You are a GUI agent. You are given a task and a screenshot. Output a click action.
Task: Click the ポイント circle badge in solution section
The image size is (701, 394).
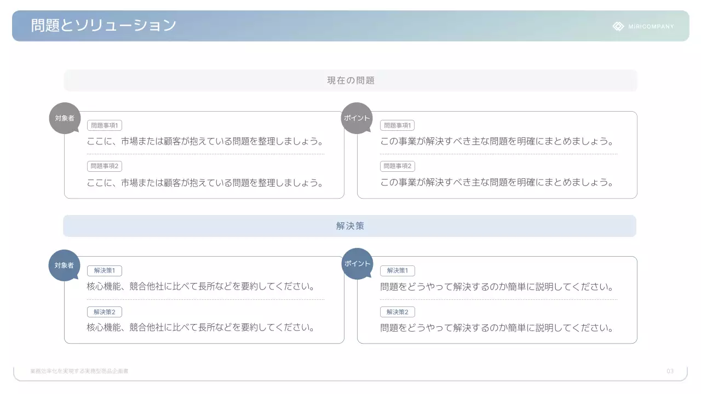pyautogui.click(x=357, y=263)
